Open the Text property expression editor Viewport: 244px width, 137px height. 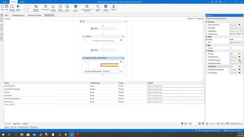(x=242, y=42)
